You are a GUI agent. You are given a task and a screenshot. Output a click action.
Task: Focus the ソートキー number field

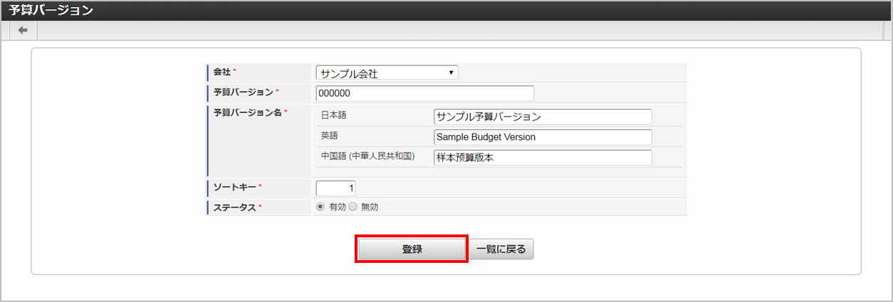[x=336, y=188]
